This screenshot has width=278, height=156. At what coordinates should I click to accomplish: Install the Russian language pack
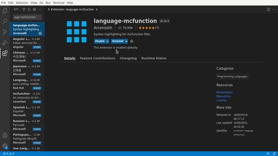[37, 129]
